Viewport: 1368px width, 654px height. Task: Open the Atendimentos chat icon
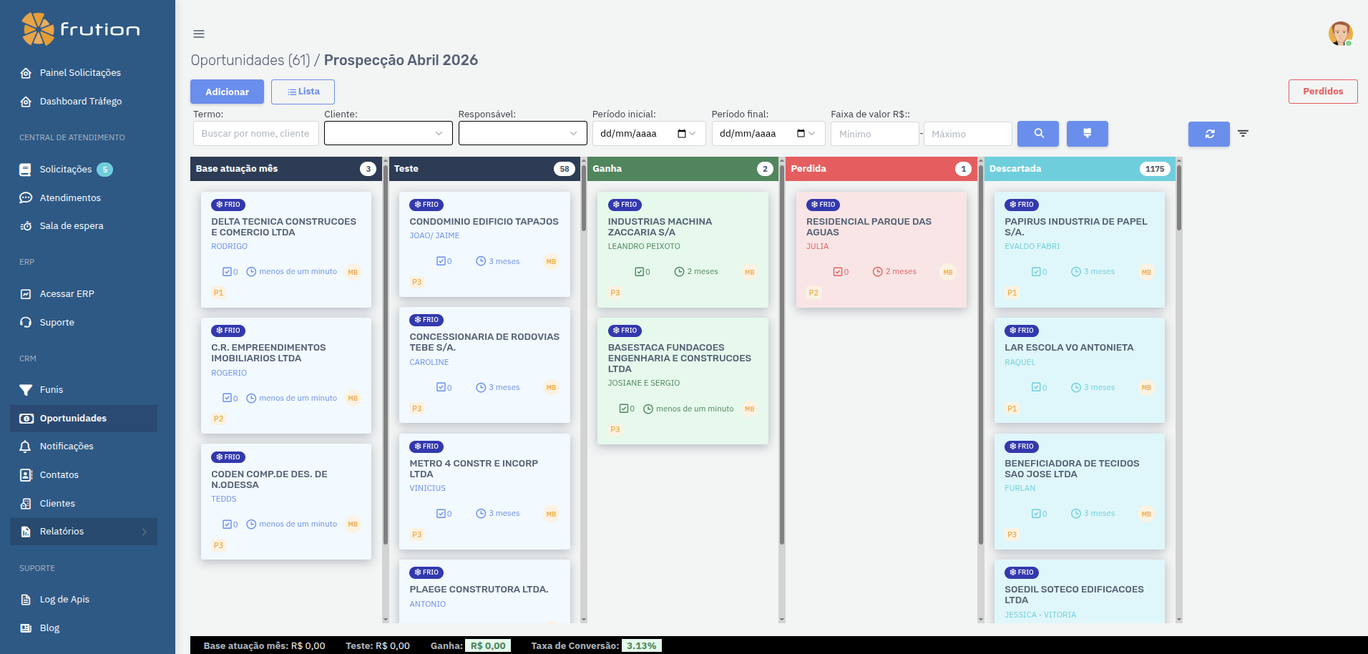point(24,197)
